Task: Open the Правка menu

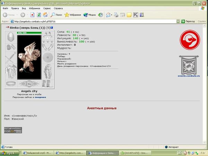Action: pos(15,8)
